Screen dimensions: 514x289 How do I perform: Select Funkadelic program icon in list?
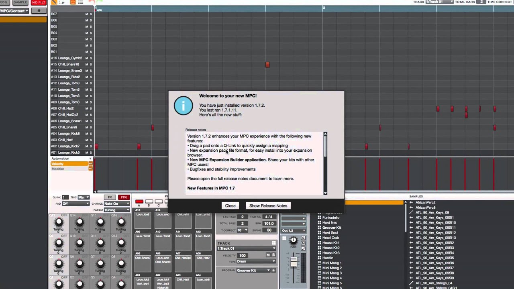320,218
